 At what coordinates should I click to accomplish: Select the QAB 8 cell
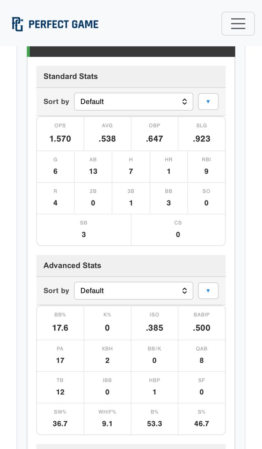coord(202,355)
